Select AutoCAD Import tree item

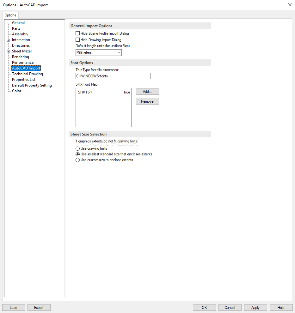tap(26, 68)
